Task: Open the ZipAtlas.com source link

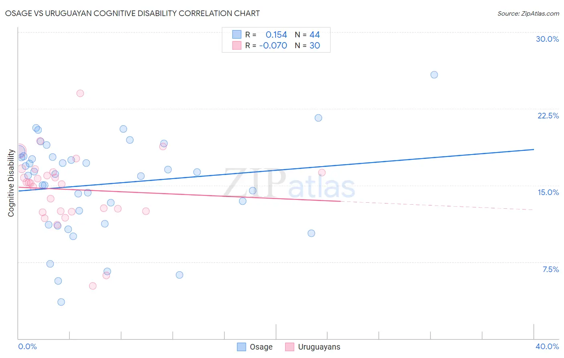Action: [528, 13]
